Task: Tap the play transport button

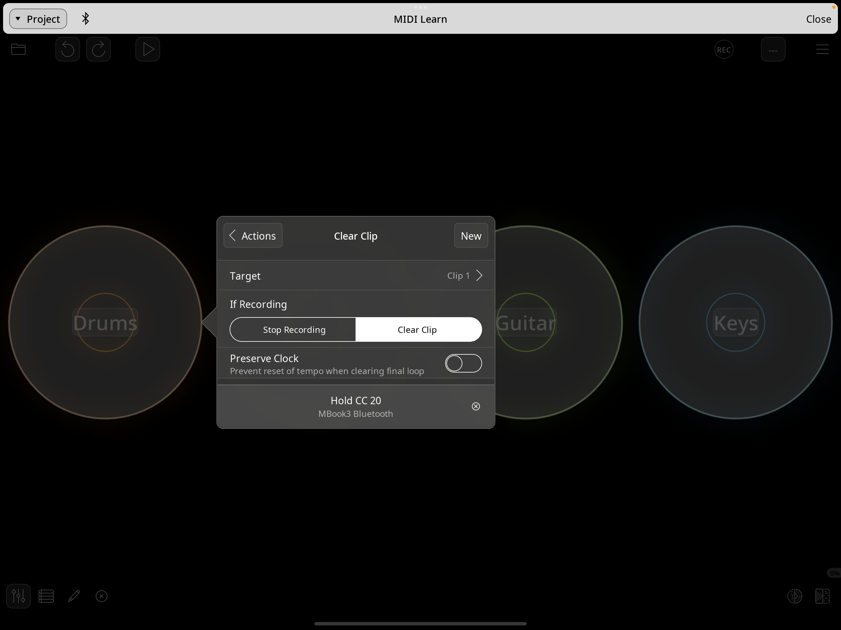Action: tap(147, 50)
